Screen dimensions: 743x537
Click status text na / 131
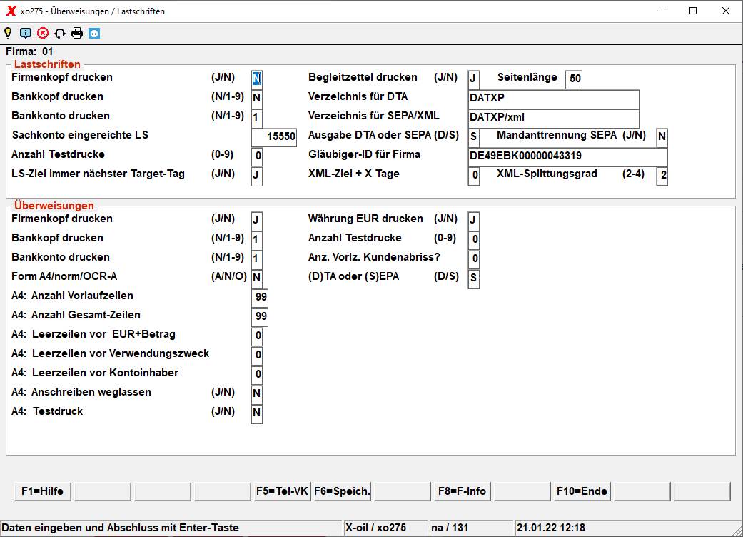pyautogui.click(x=450, y=528)
